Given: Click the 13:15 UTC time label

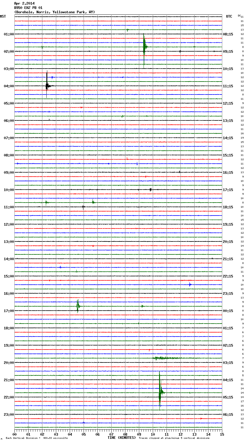Looking at the screenshot, I should [x=228, y=121].
